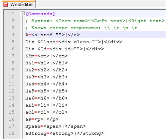The image size is (166, 139).
Task: Click the &P=<p> line
Action: pos(42,119)
